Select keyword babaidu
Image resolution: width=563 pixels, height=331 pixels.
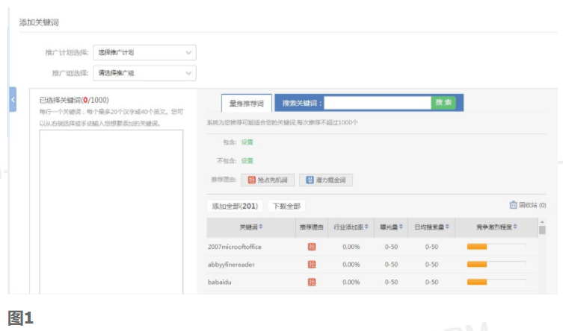coord(219,282)
